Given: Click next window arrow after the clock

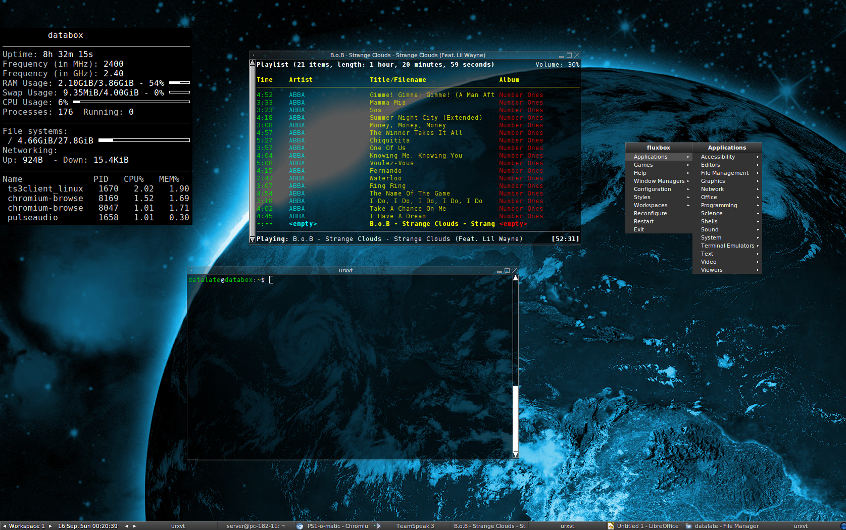Looking at the screenshot, I should [135, 526].
